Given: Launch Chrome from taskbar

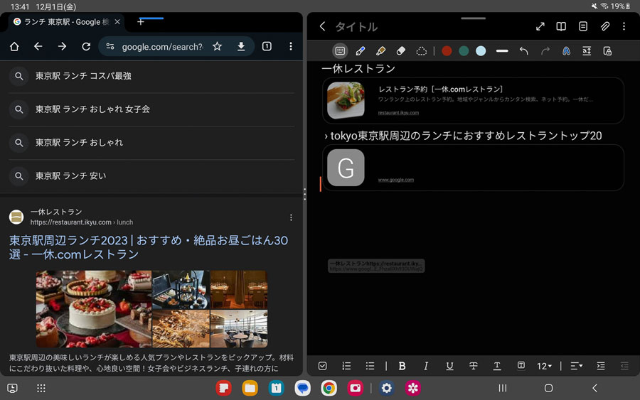Looking at the screenshot, I should point(329,388).
